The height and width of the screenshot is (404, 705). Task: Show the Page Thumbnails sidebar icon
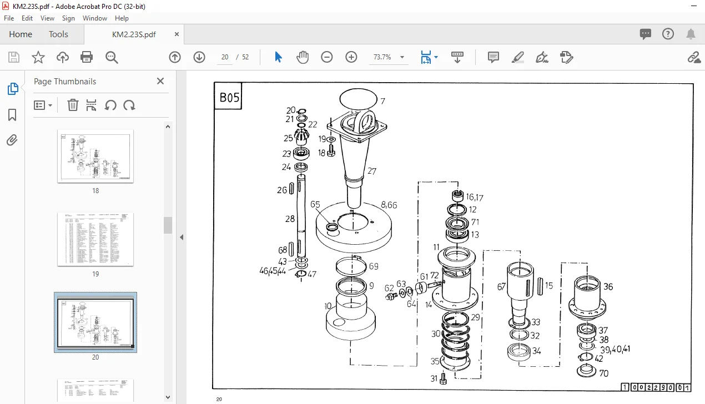(x=12, y=89)
